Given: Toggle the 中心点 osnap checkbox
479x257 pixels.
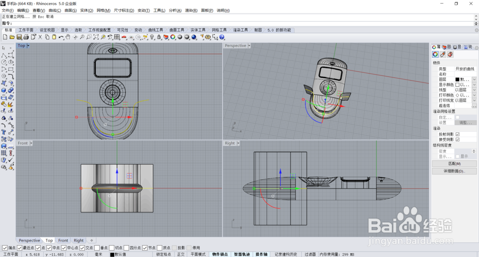Looking at the screenshot, I should (x=64, y=248).
